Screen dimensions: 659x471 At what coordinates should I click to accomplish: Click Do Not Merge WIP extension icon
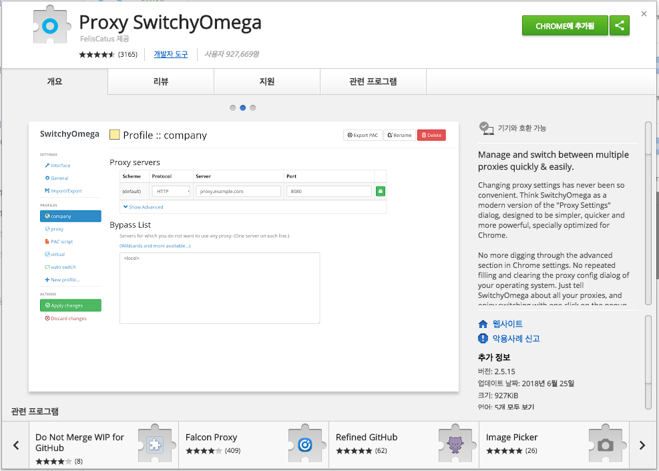(155, 444)
